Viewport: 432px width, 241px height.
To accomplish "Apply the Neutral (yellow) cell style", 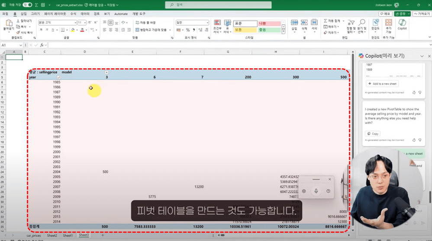I will (245, 30).
